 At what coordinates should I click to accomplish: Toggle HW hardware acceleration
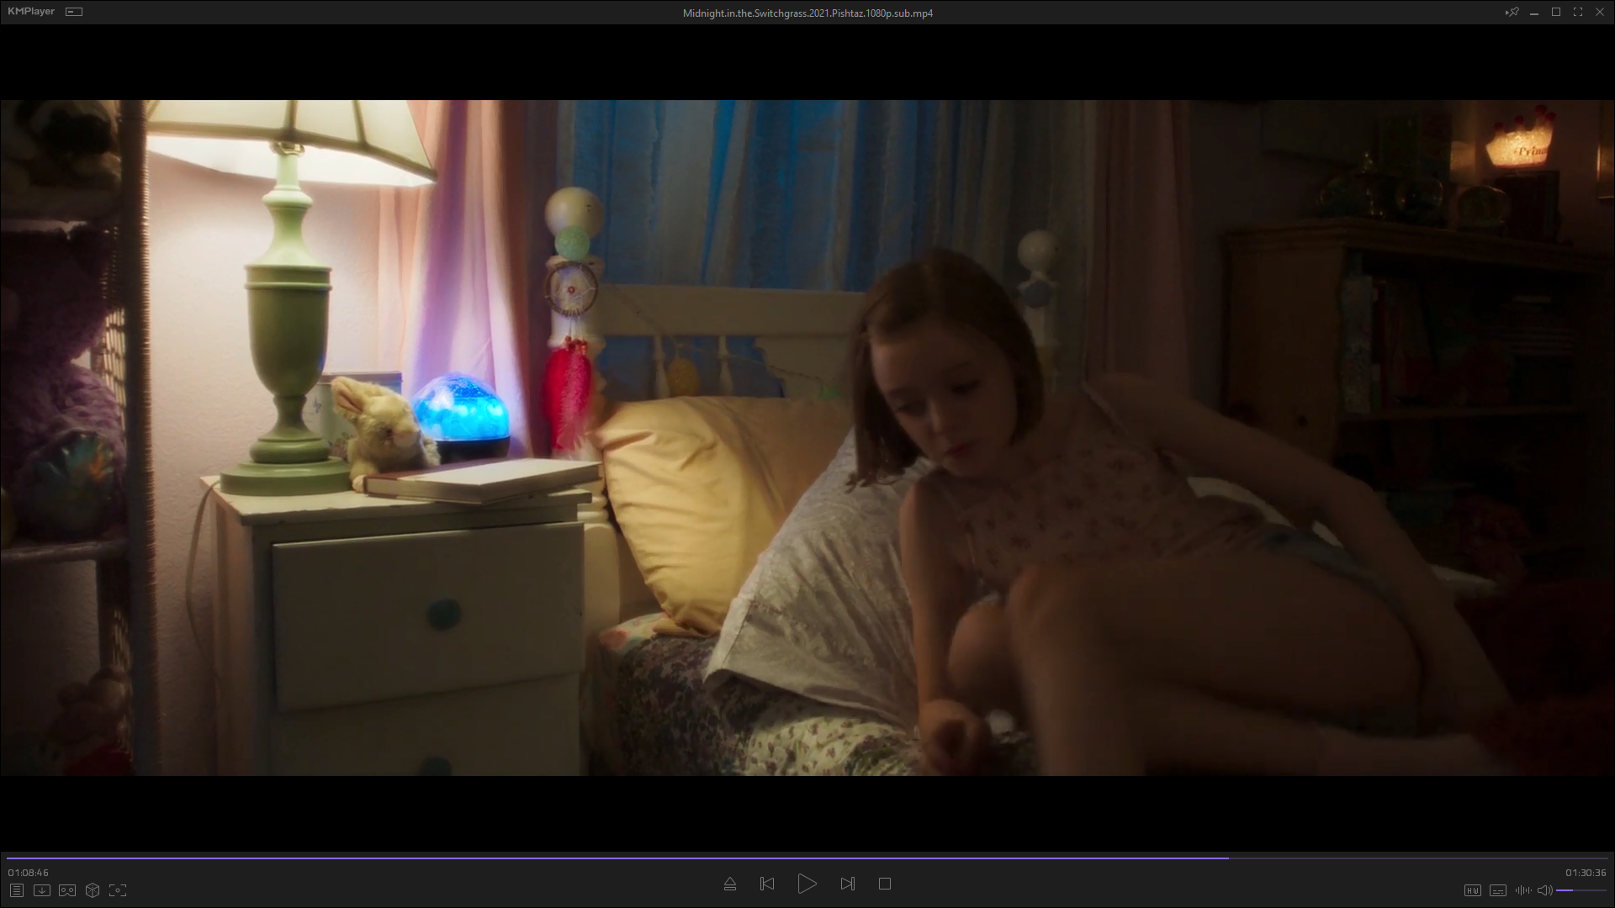pyautogui.click(x=1472, y=890)
